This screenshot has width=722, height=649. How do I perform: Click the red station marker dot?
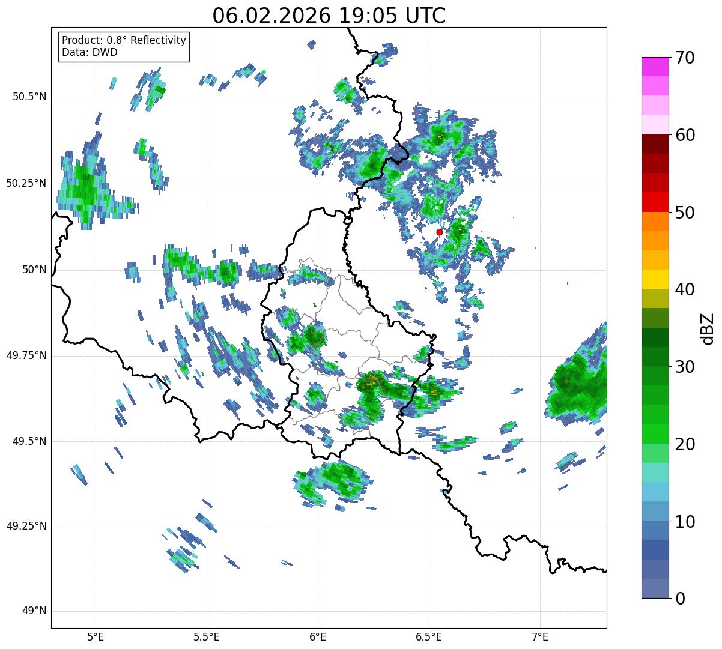click(440, 232)
